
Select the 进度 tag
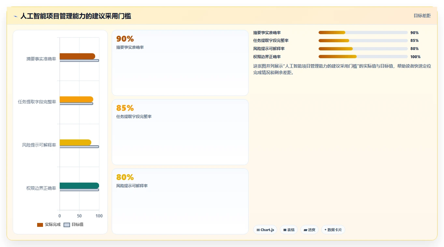click(309, 230)
